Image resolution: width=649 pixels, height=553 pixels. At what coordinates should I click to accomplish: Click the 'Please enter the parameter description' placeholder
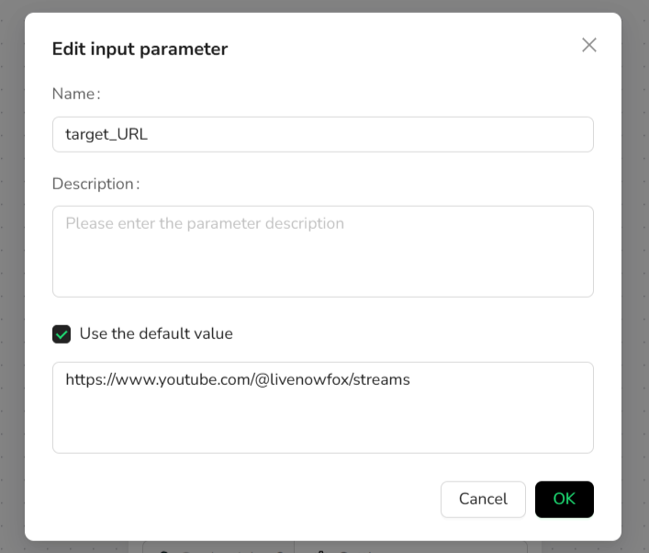pos(205,223)
